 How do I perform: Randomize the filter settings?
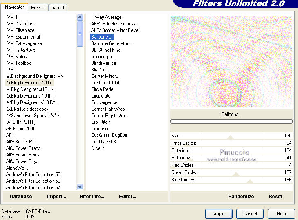[241, 196]
